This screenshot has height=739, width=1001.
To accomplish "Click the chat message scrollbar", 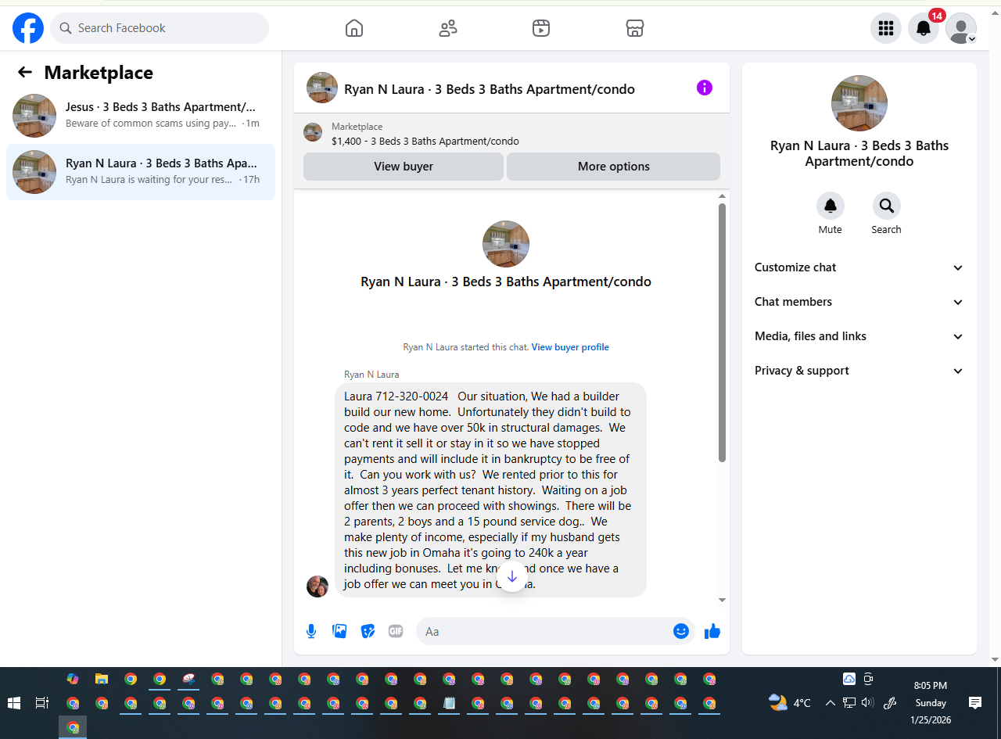I will click(722, 333).
